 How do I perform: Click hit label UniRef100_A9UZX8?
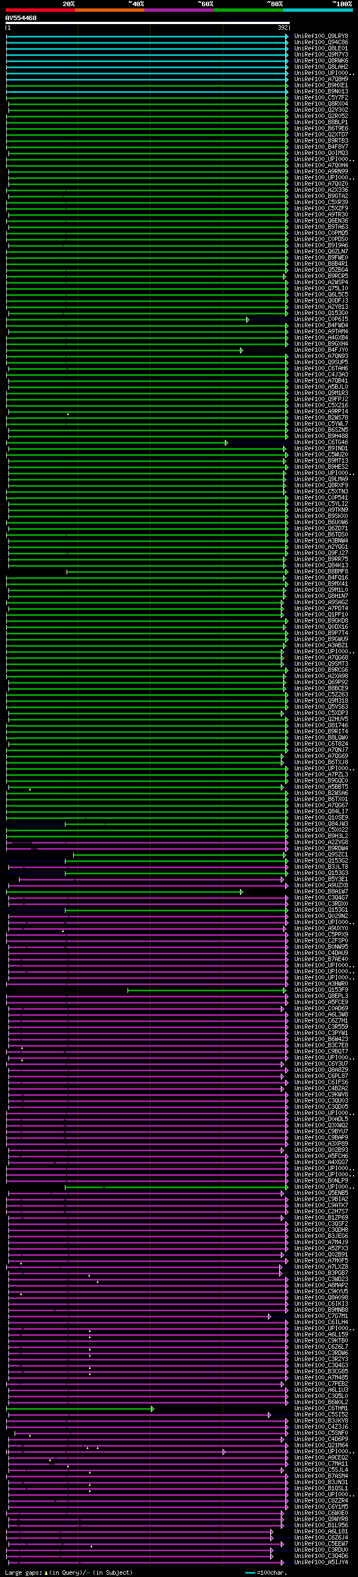[x=321, y=885]
